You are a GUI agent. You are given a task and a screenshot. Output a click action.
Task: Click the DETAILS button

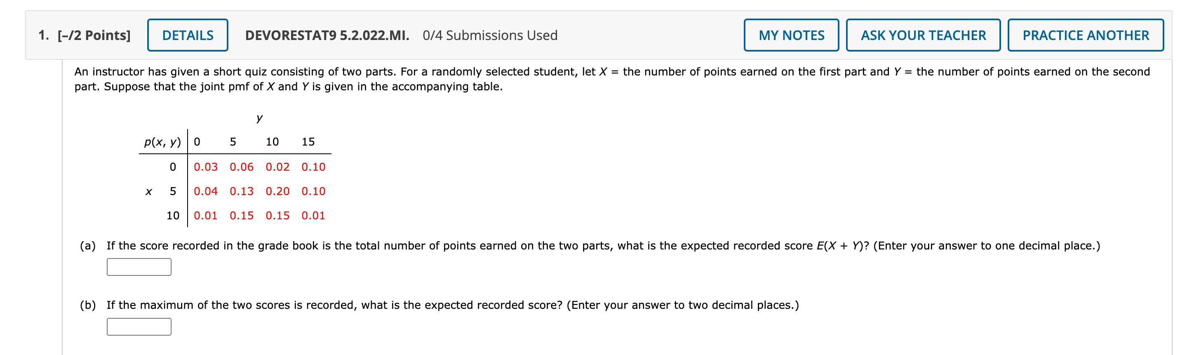point(187,35)
